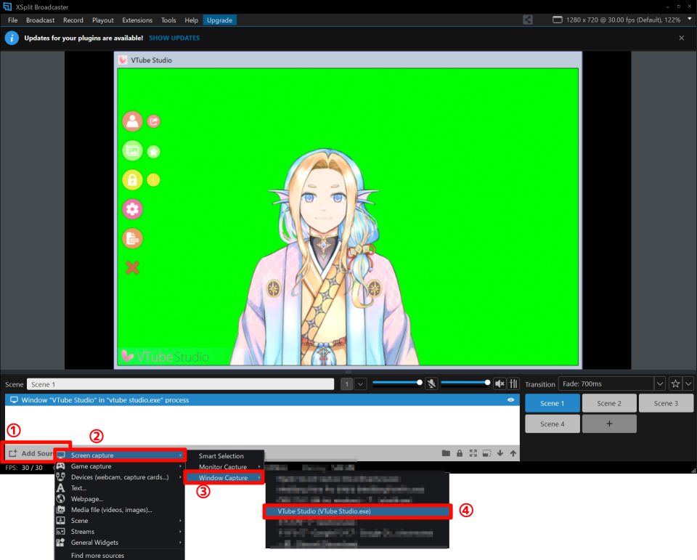Screen dimensions: 697x560
Task: Expand Devices (webcam, capture cards...) submenu
Action: [120, 477]
